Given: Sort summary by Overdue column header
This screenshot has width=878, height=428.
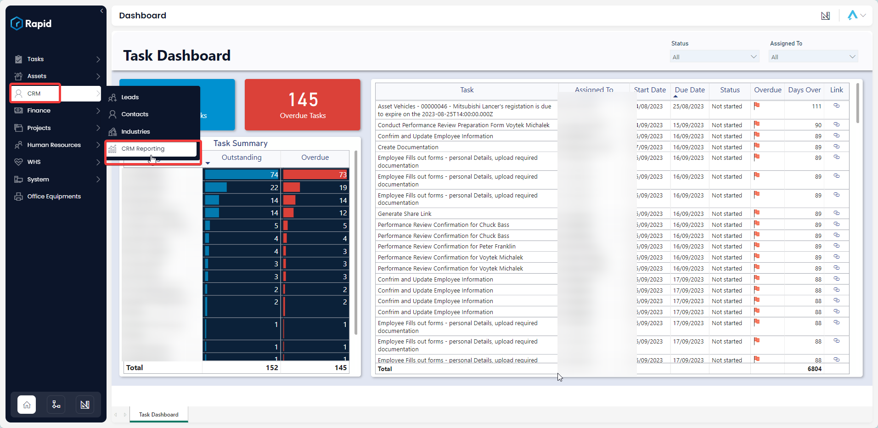Looking at the screenshot, I should point(315,158).
